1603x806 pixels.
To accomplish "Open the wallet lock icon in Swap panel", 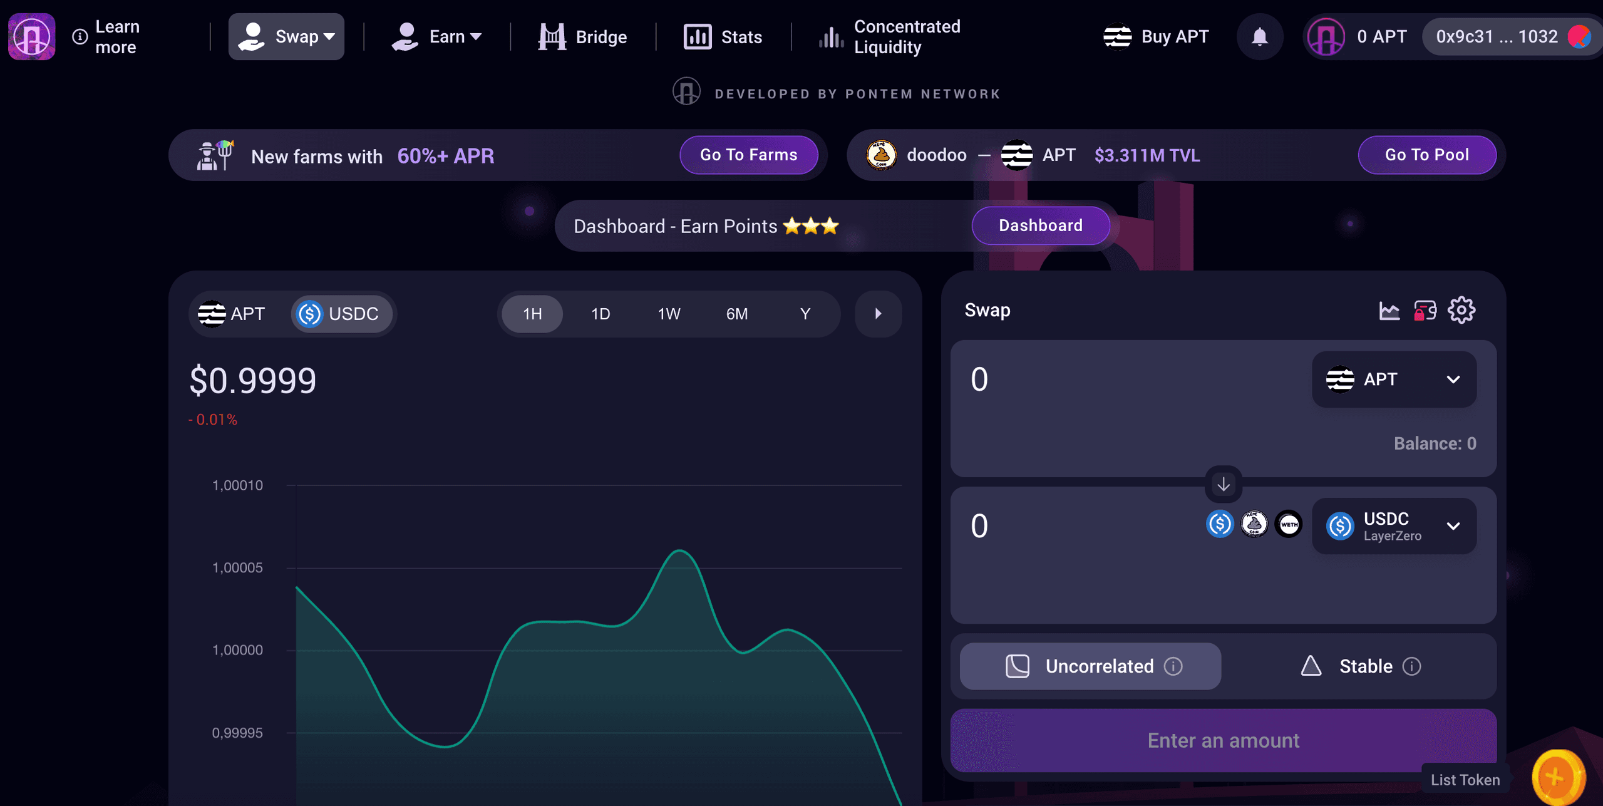I will [1425, 311].
